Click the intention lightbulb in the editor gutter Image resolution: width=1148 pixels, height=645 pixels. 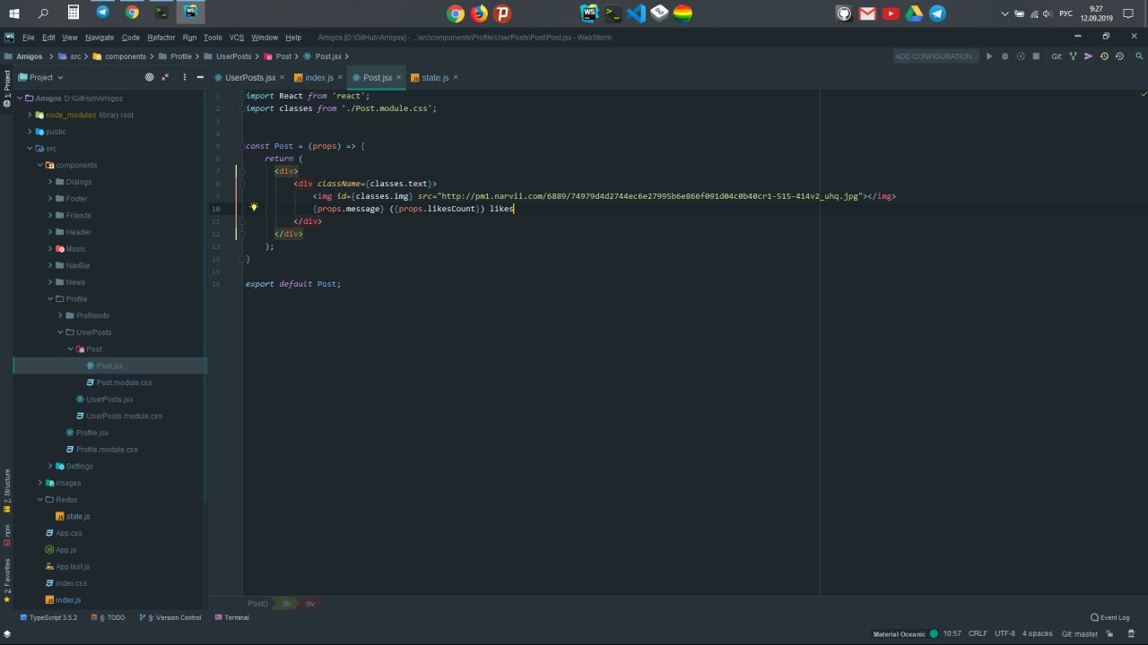(254, 208)
